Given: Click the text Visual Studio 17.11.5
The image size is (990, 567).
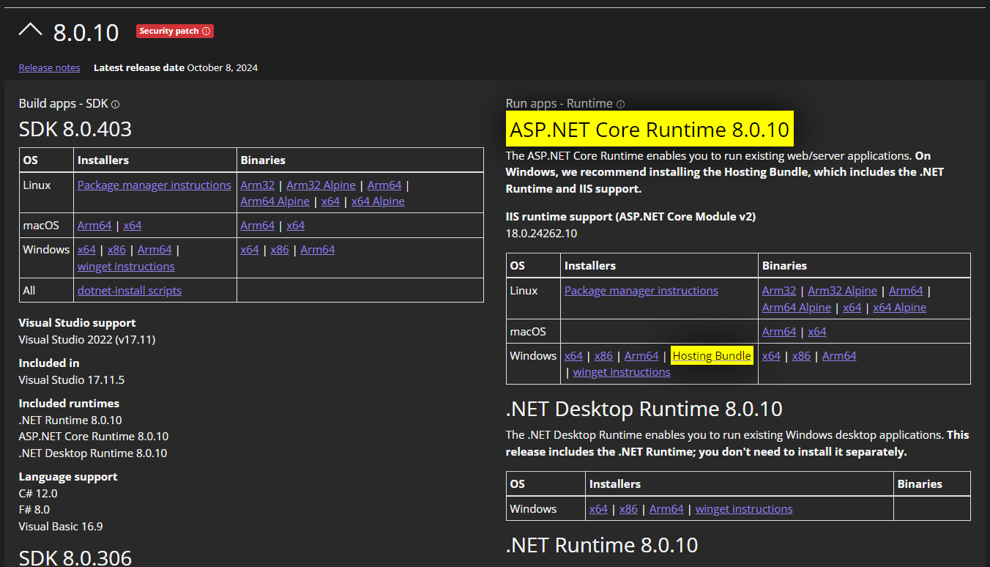Looking at the screenshot, I should [x=72, y=380].
